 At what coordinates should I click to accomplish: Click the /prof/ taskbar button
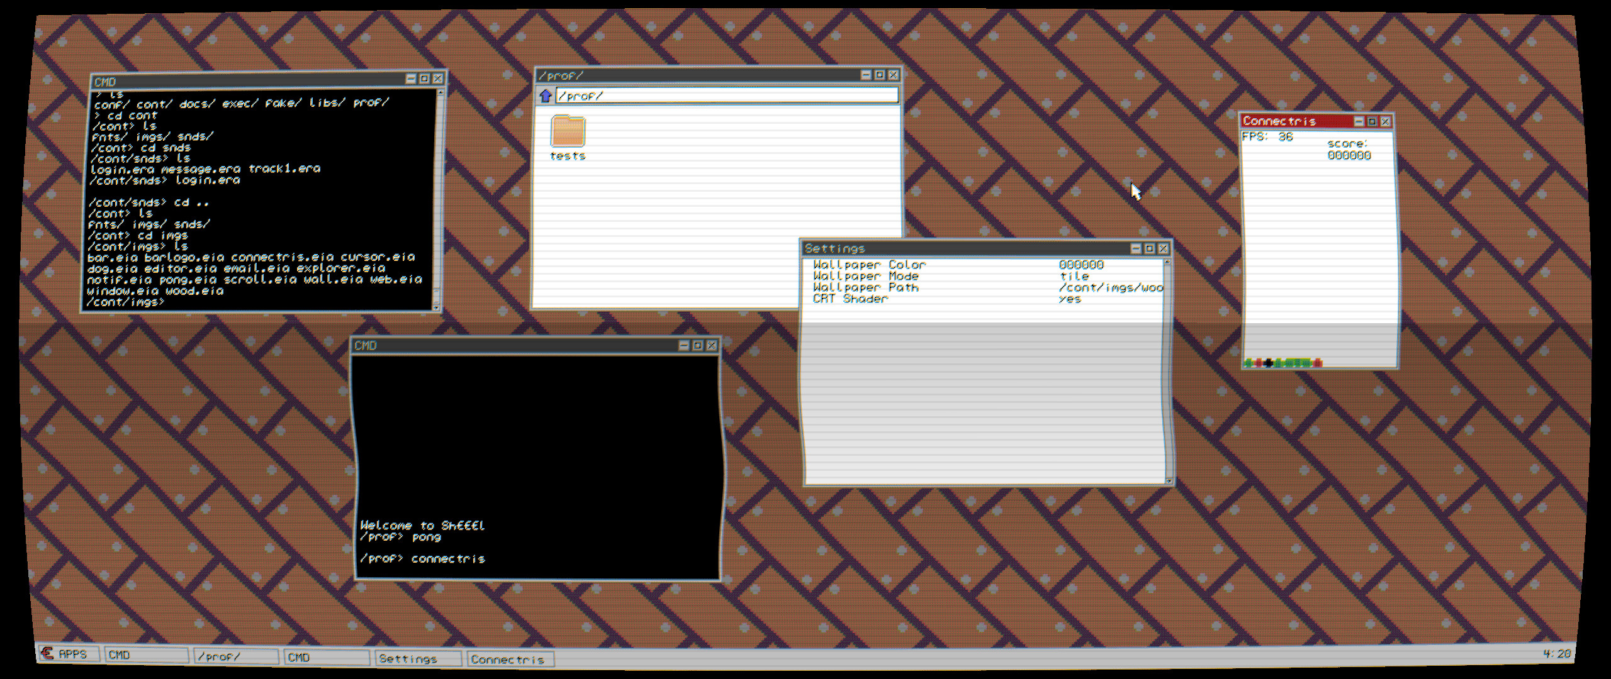[x=236, y=656]
